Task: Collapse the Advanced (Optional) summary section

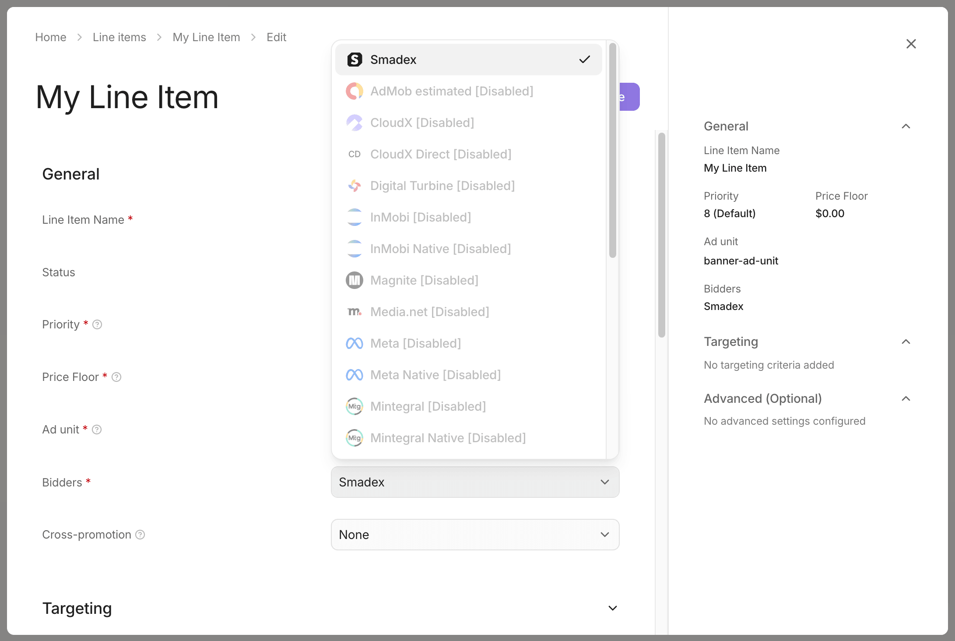Action: coord(906,398)
